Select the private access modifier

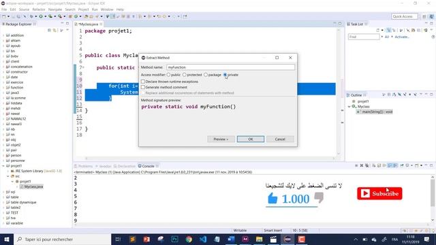(x=225, y=75)
